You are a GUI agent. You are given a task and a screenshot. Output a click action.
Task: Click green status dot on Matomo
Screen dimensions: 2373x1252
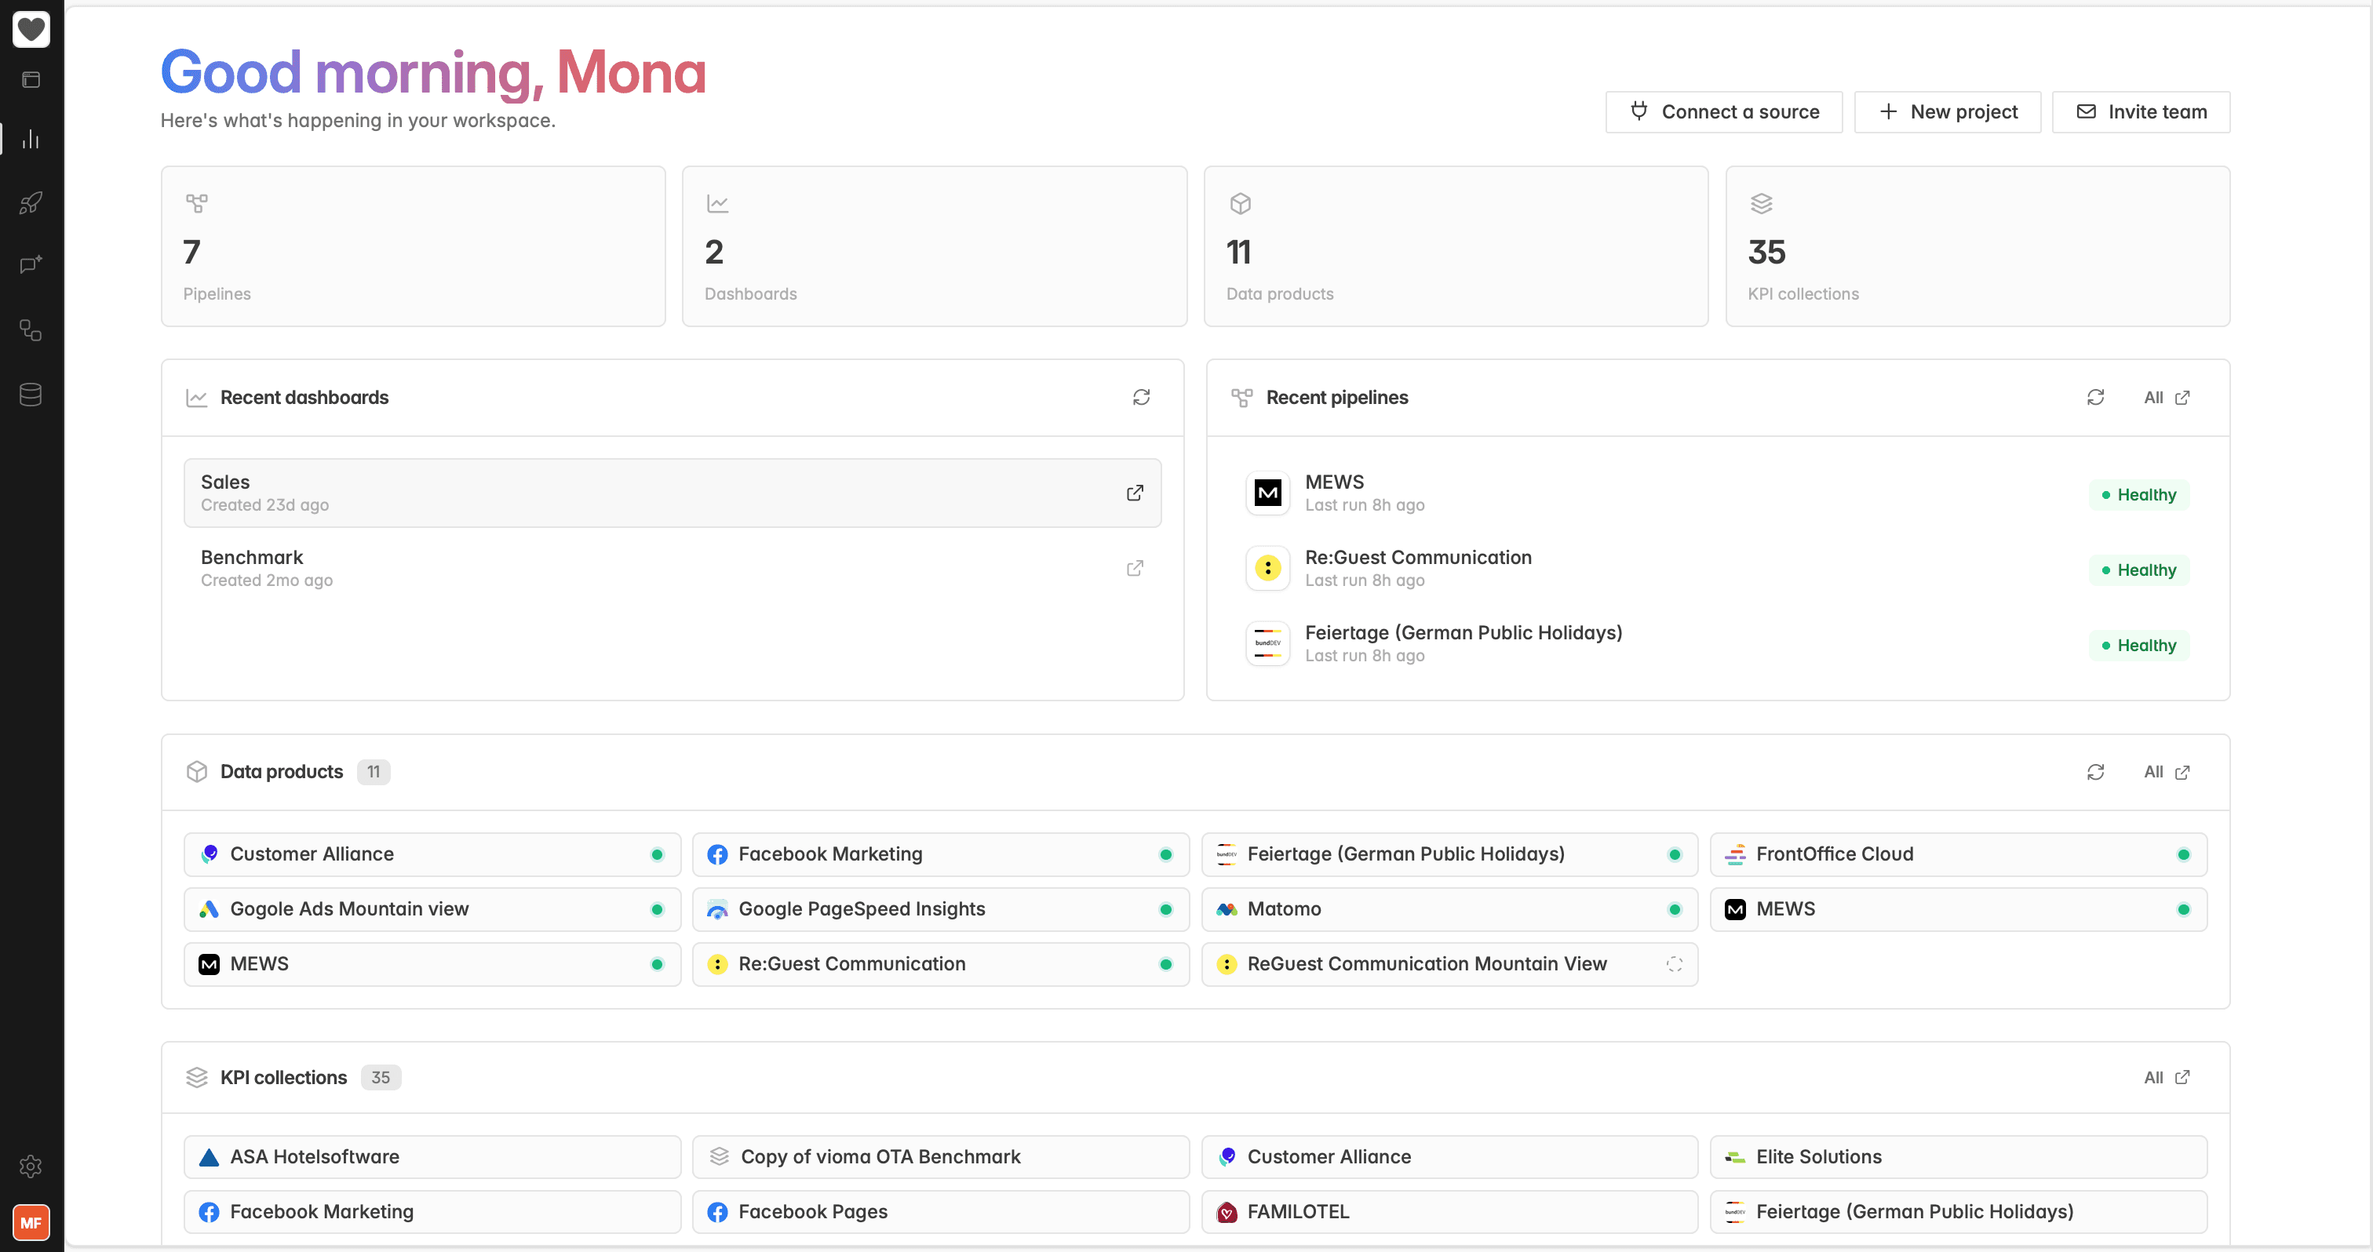tap(1674, 909)
